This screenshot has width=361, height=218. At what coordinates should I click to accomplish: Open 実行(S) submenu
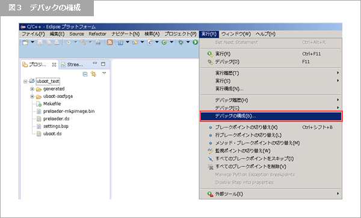pyautogui.click(x=271, y=81)
